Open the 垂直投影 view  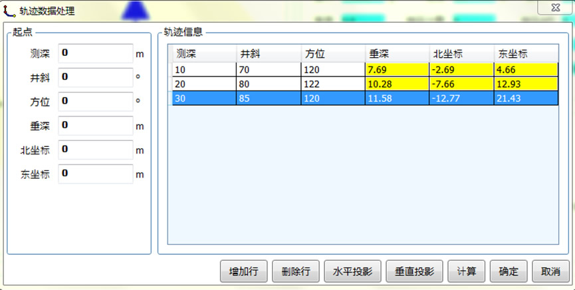[x=413, y=271]
